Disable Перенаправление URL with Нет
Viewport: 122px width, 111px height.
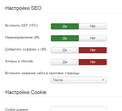click(93, 38)
